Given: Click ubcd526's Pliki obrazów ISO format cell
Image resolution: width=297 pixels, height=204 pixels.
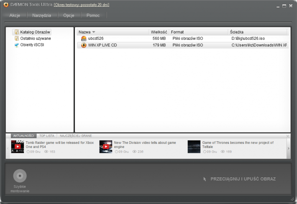Looking at the screenshot, I should click(x=188, y=38).
